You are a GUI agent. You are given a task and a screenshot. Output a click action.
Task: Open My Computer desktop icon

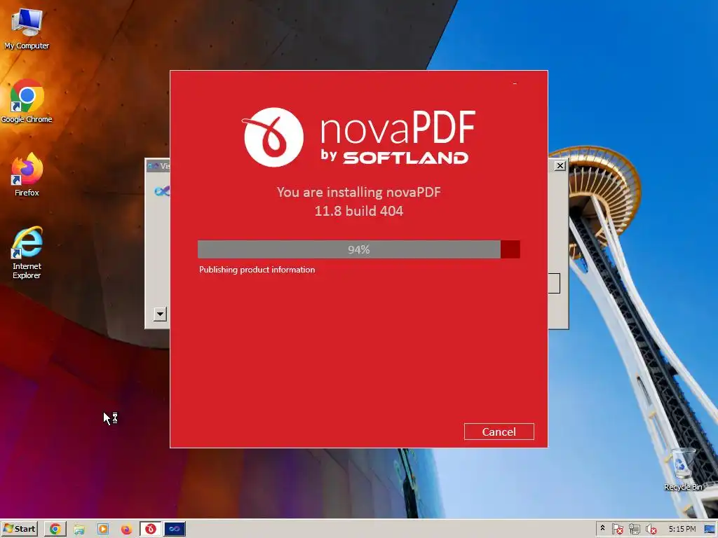[x=27, y=29]
